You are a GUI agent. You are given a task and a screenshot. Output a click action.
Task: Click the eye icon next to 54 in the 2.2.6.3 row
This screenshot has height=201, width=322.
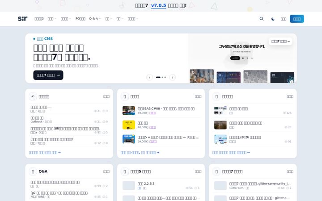pos(187,188)
